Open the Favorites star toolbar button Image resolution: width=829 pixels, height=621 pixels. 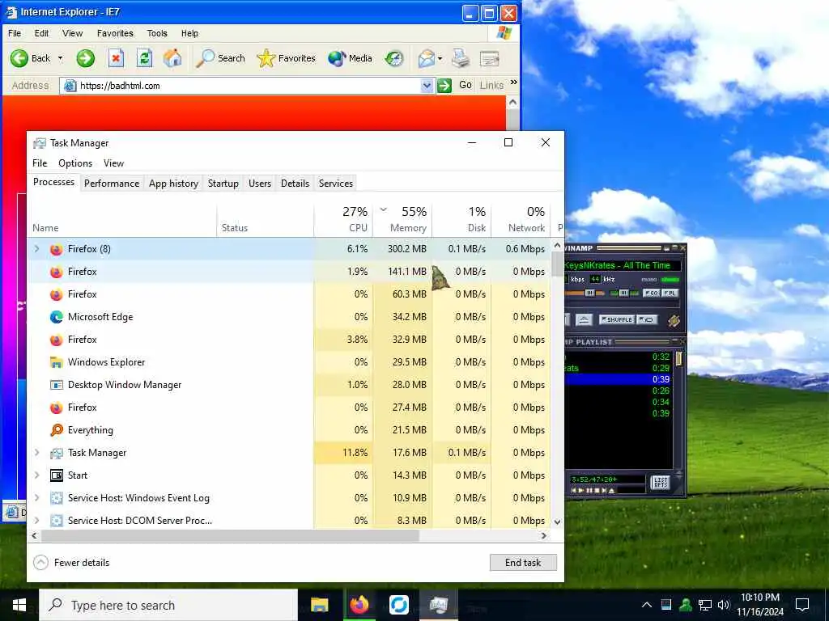point(286,58)
